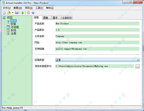The height and width of the screenshot is (111, 144).
Task: Open the 项目(X) menu
Action: [x=29, y=8]
